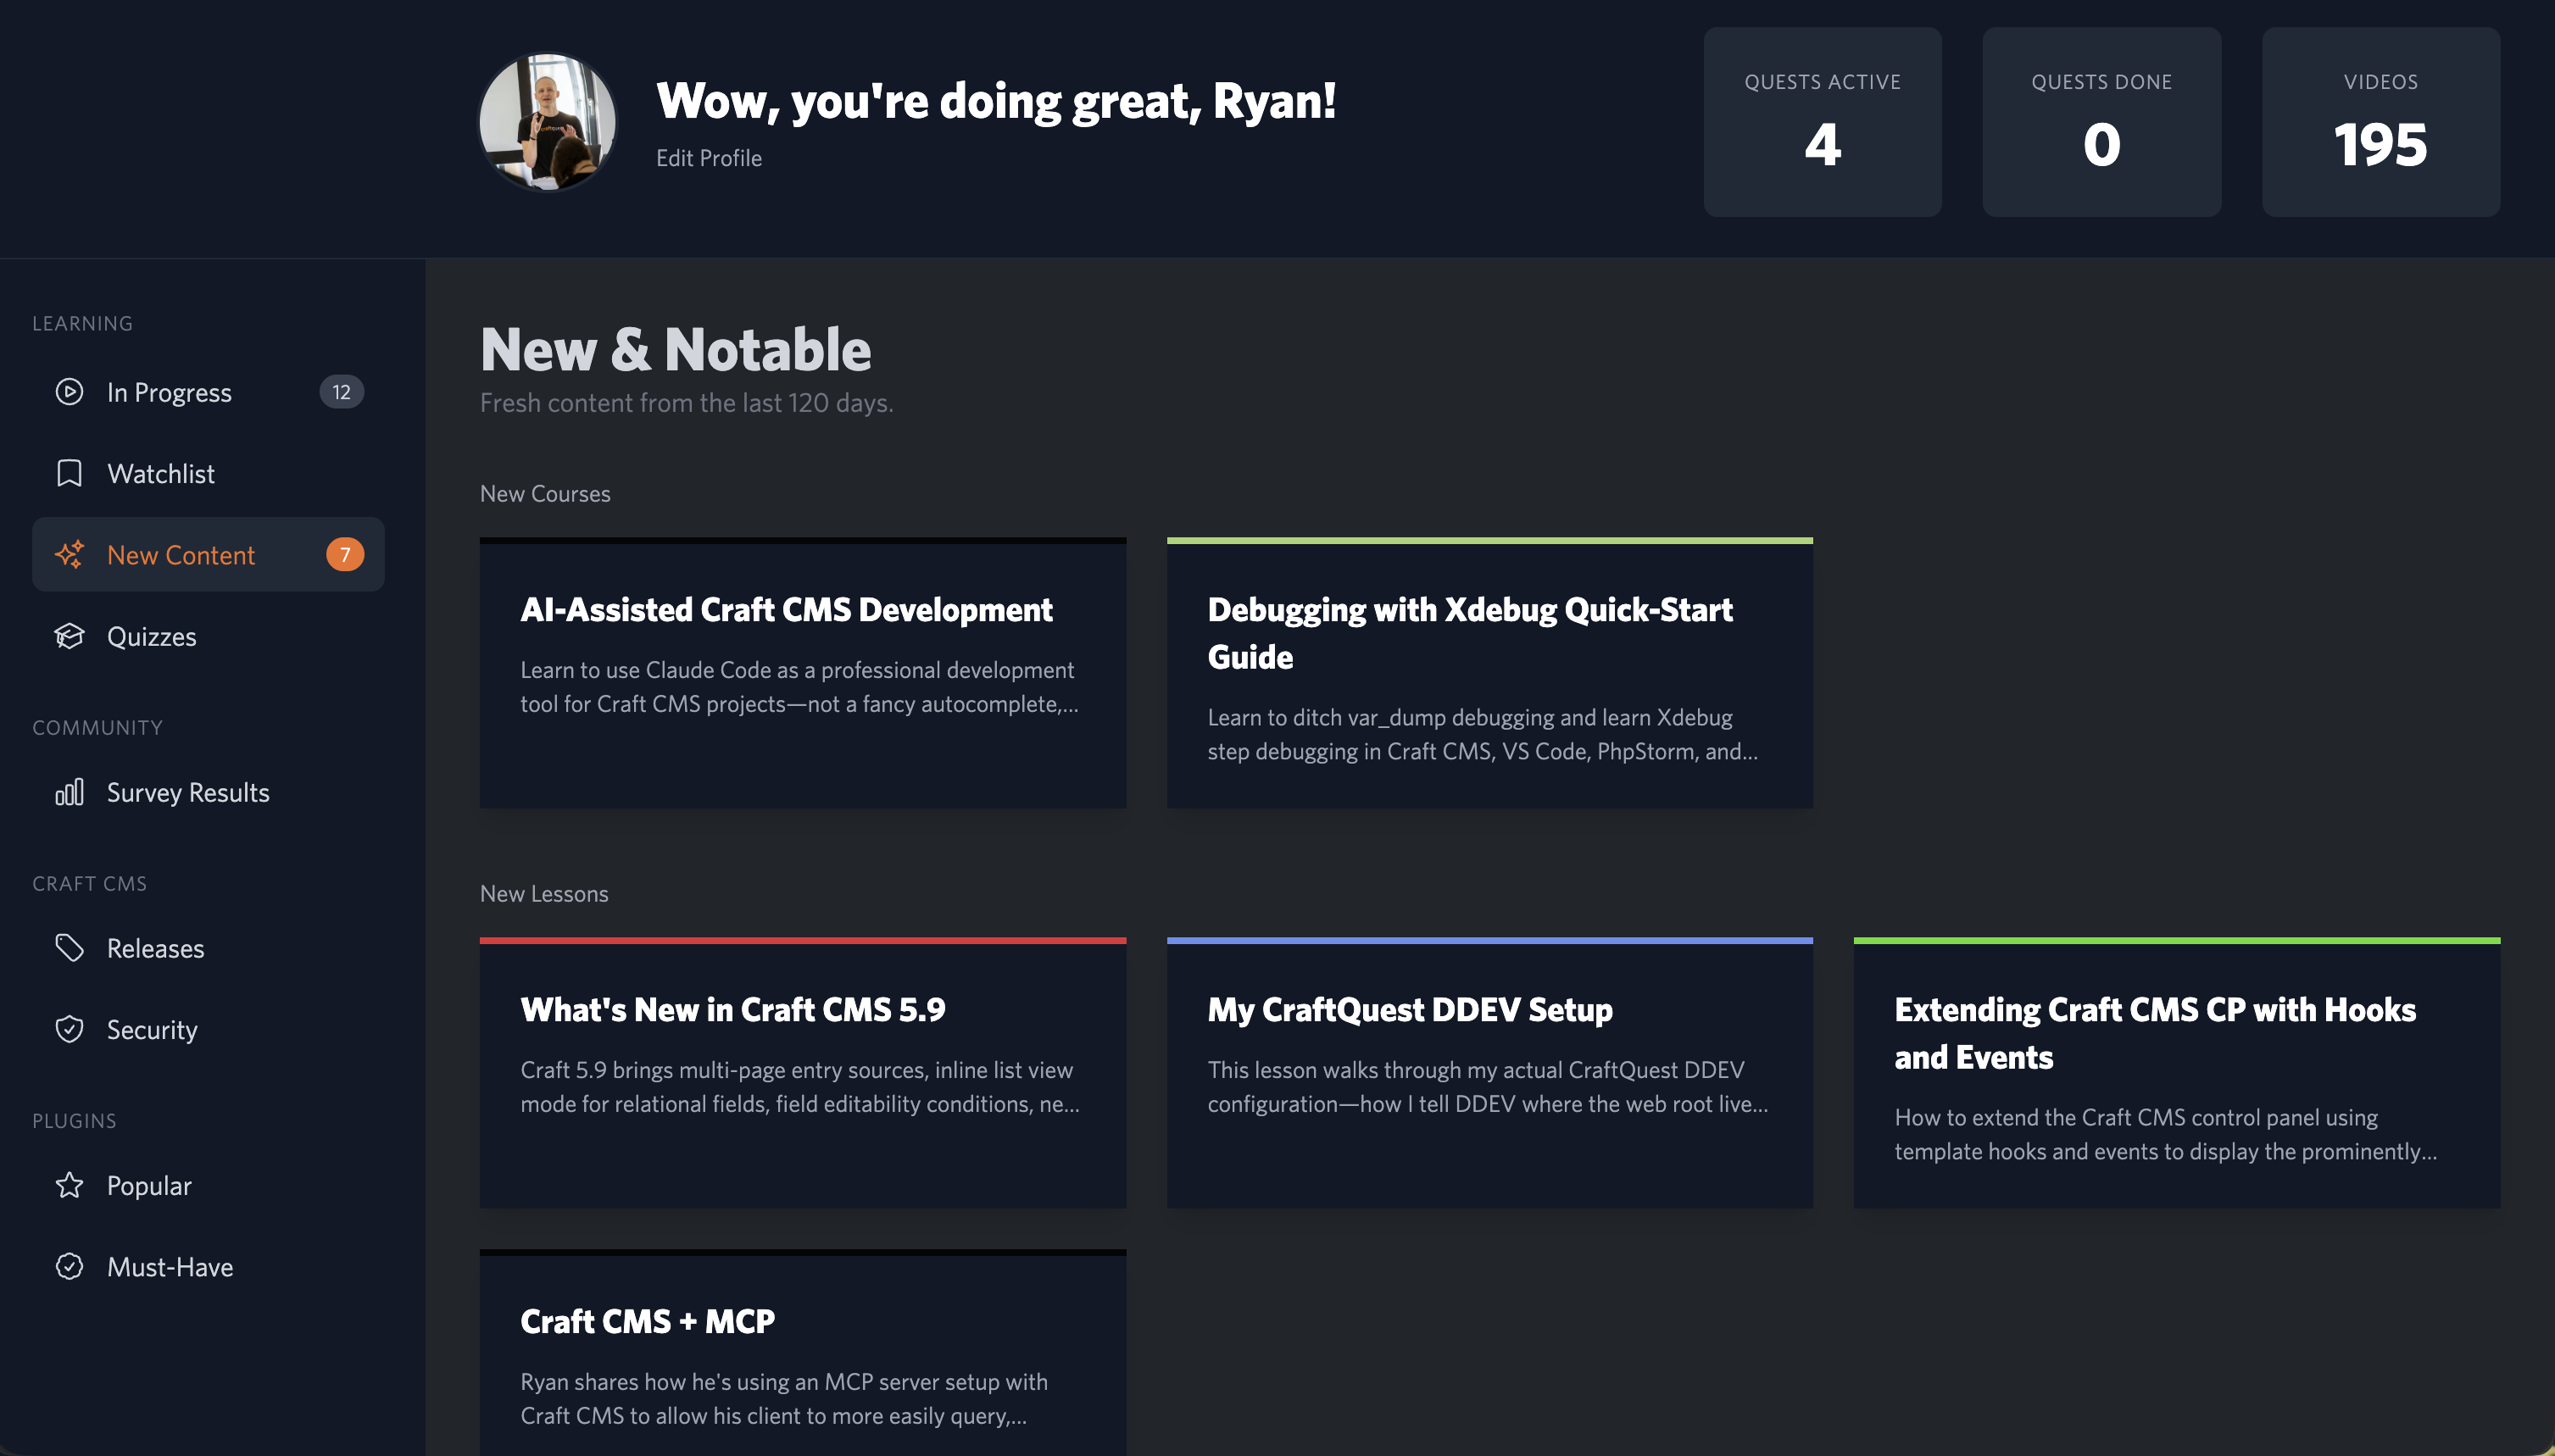Click the Releases tag icon
This screenshot has width=2555, height=1456.
69,948
